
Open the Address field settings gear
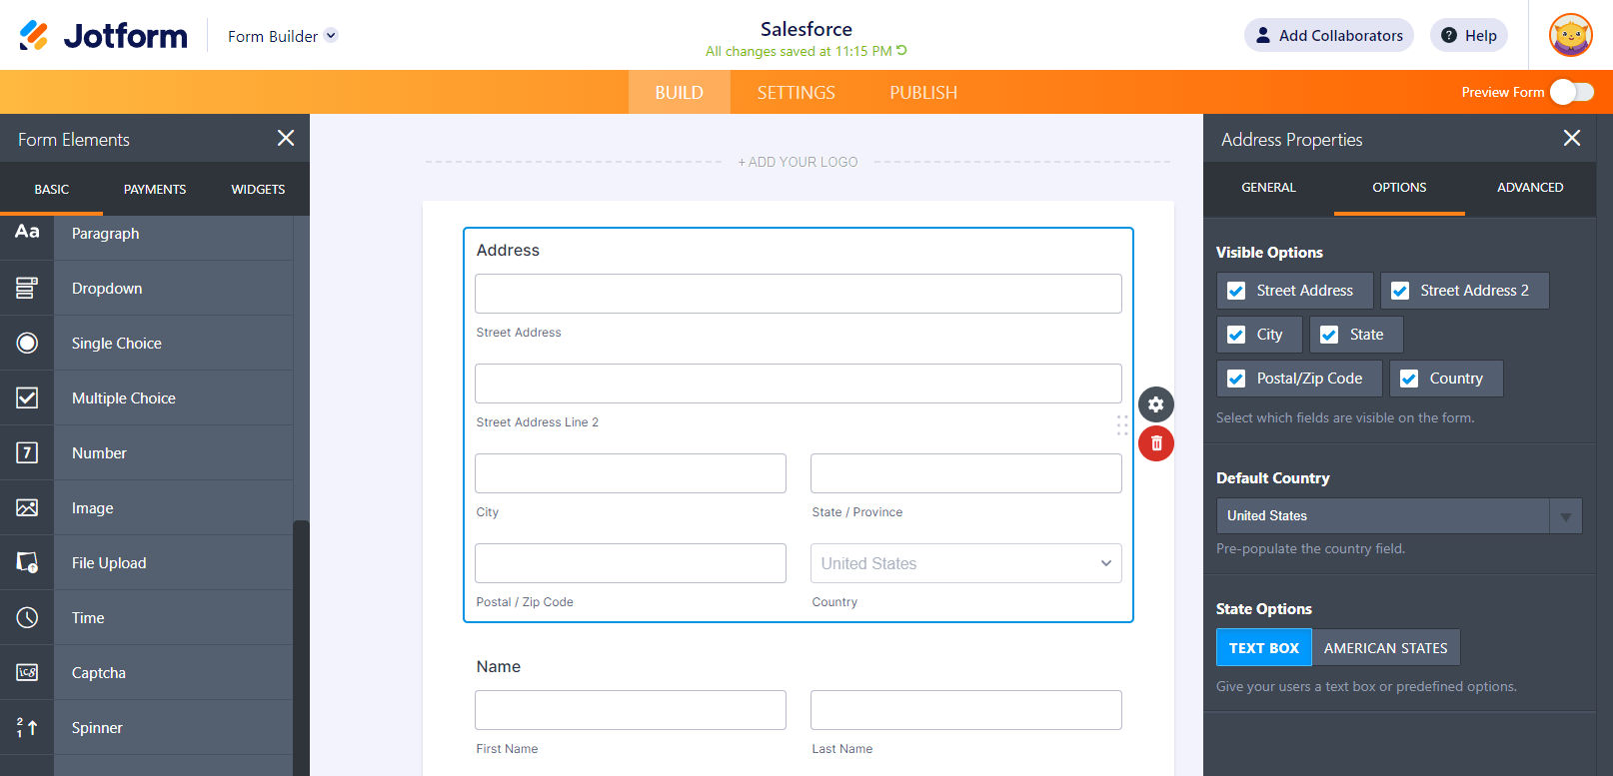click(x=1156, y=404)
